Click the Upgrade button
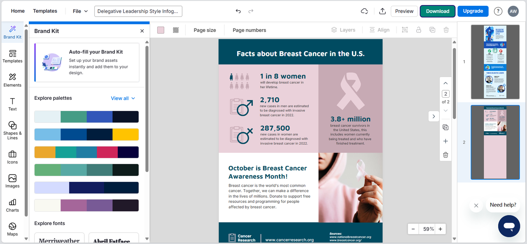The width and height of the screenshot is (527, 244). [473, 11]
